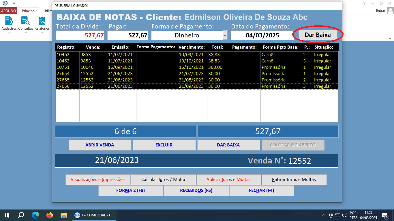Open the Relatórios ribbon icon
The height and width of the screenshot is (221, 394).
coord(42,23)
